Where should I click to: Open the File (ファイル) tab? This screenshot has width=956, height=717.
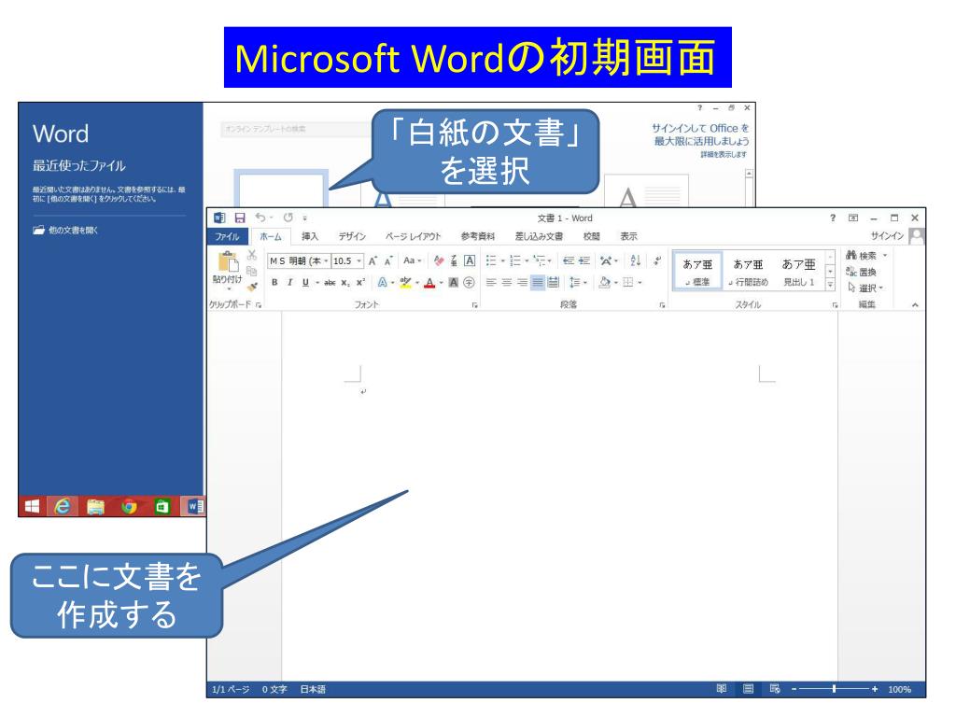pos(228,236)
